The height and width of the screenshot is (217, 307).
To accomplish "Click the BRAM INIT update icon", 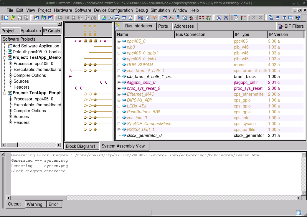I will coord(202,18).
